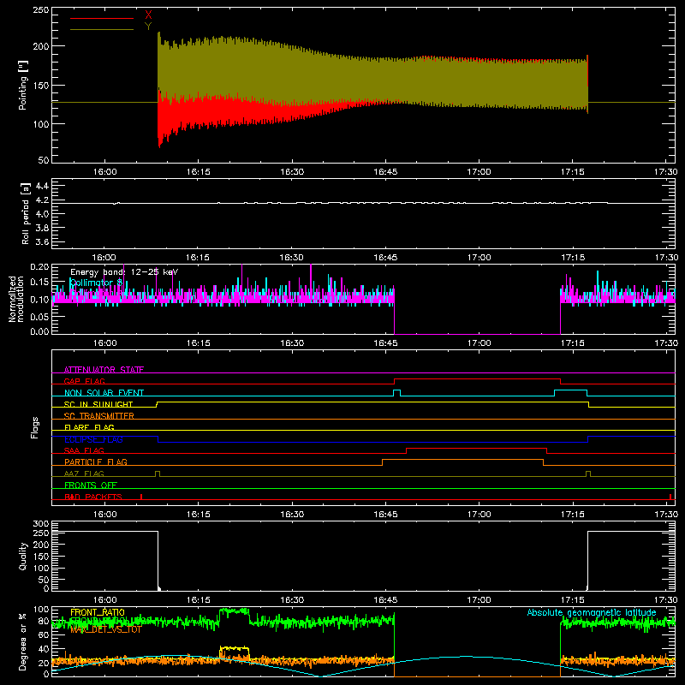Click the FLARE_FLAG label
This screenshot has width=685, height=685.
89,427
